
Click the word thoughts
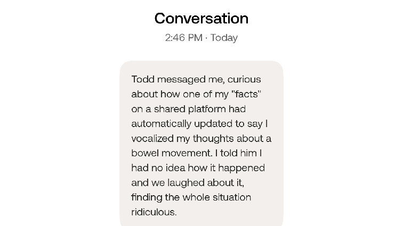(213, 139)
